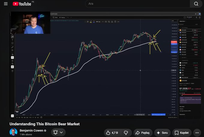Dislike the video with thumbs-down
Screen dimensions: 204x137
pos(126,133)
